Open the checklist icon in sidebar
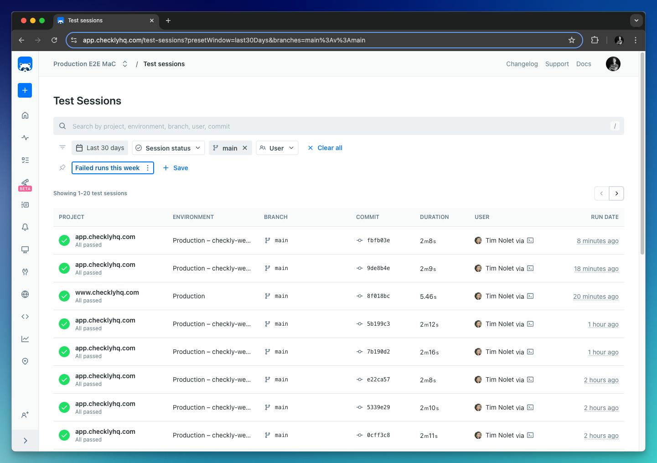The height and width of the screenshot is (463, 657). 25,160
